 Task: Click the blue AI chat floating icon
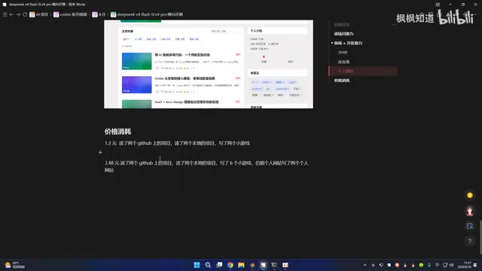tap(470, 226)
